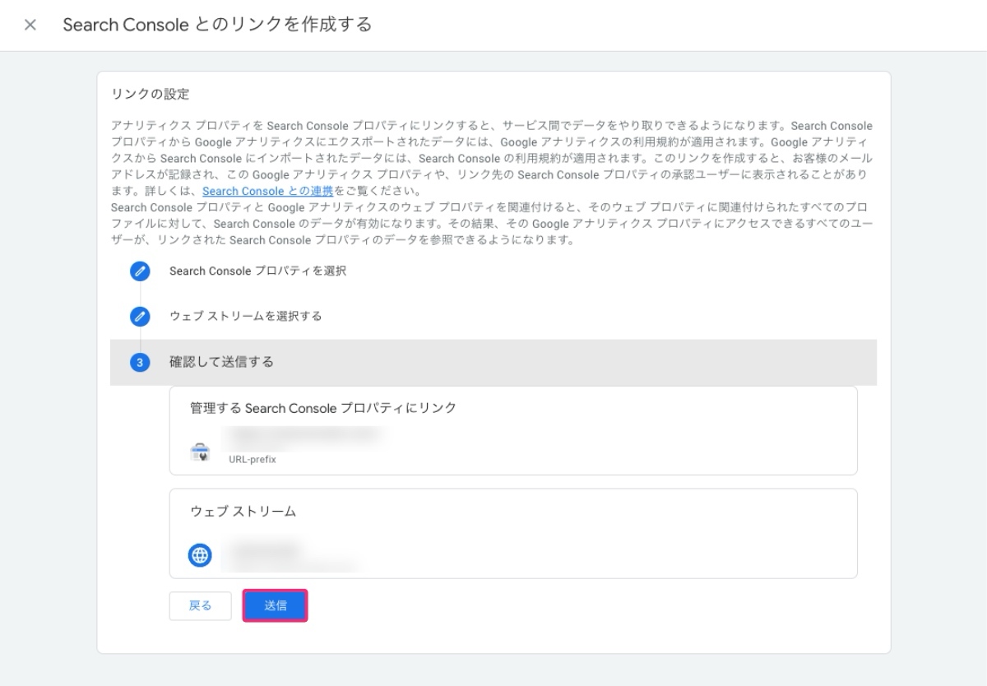Click the 送信 submit button

tap(275, 605)
